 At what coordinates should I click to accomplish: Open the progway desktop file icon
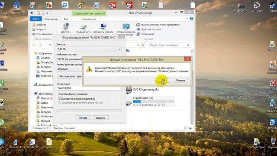pos(48,143)
